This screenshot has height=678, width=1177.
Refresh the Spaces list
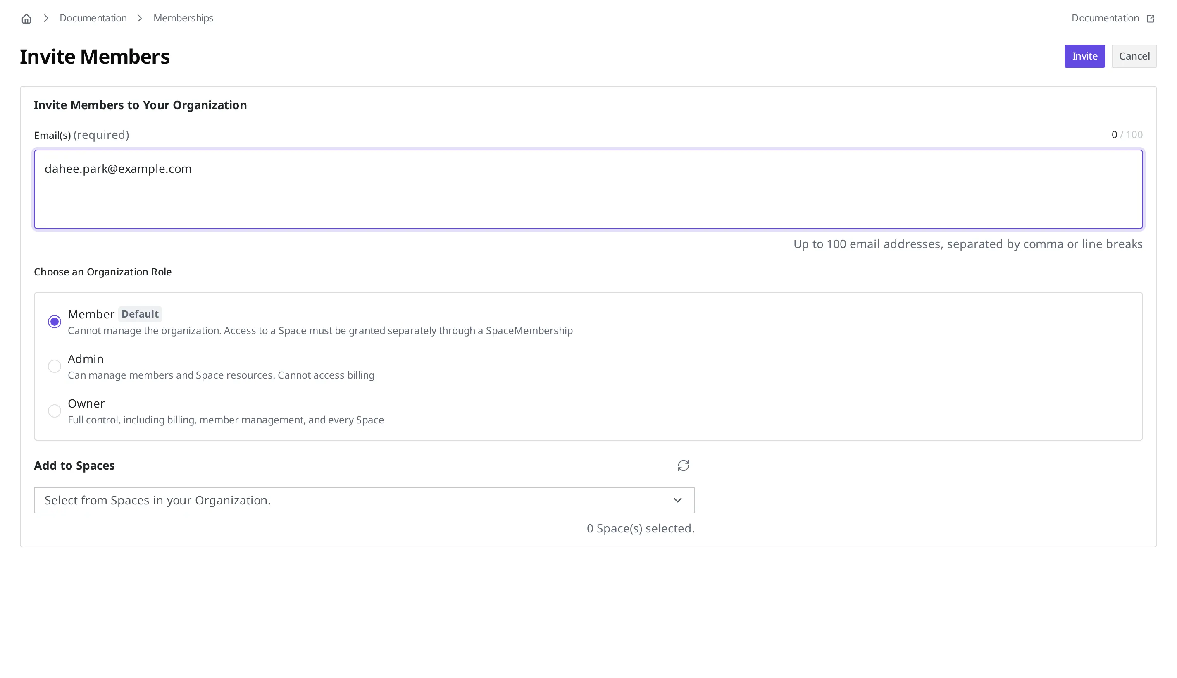[x=683, y=466]
